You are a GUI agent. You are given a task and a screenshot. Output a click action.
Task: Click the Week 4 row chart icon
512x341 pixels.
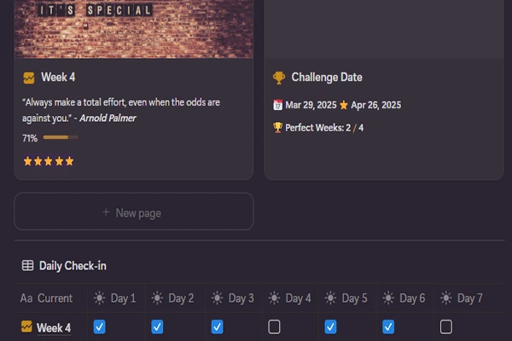pyautogui.click(x=27, y=327)
